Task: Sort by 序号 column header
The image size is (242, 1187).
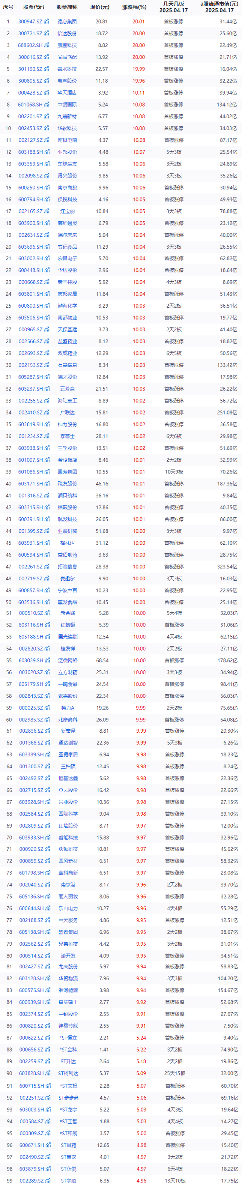Action: click(x=8, y=8)
